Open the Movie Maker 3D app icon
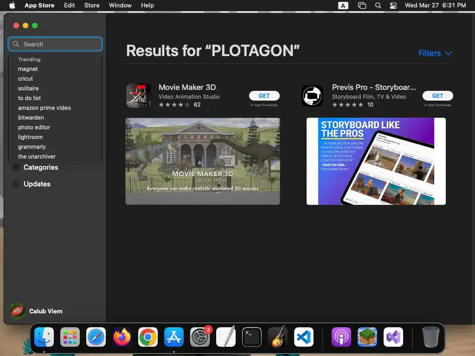475x356 pixels. point(139,95)
